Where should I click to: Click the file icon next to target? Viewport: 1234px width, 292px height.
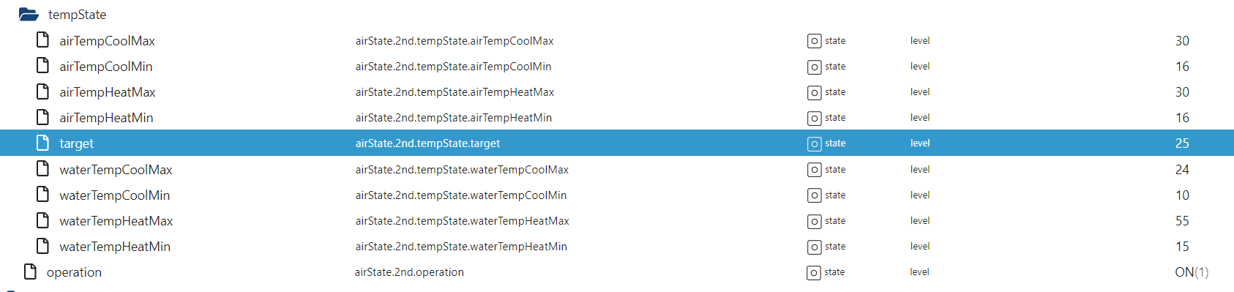click(x=43, y=143)
